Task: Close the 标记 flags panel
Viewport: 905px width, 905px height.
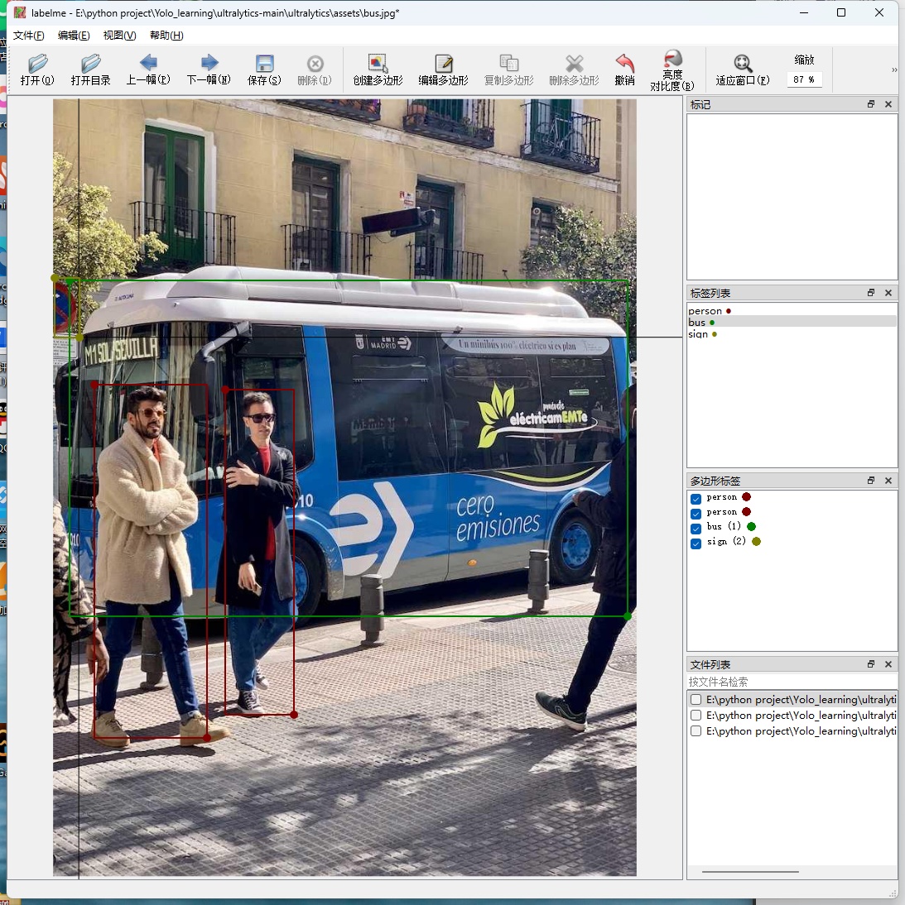Action: pyautogui.click(x=888, y=104)
